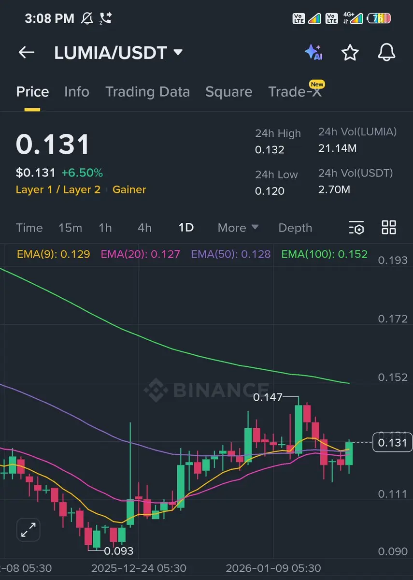Tap the current price 0.131 axis marker

click(x=393, y=442)
